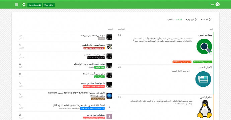
Task: Click the simcared tag
Action: pyautogui.click(x=63, y=108)
